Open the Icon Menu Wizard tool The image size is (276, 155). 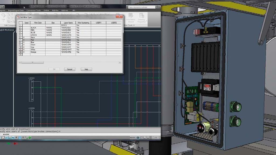tap(131, 18)
